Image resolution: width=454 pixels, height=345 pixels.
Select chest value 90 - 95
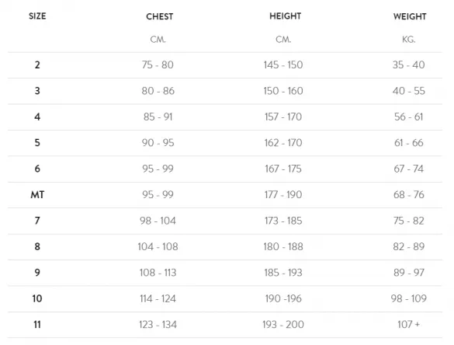[158, 143]
